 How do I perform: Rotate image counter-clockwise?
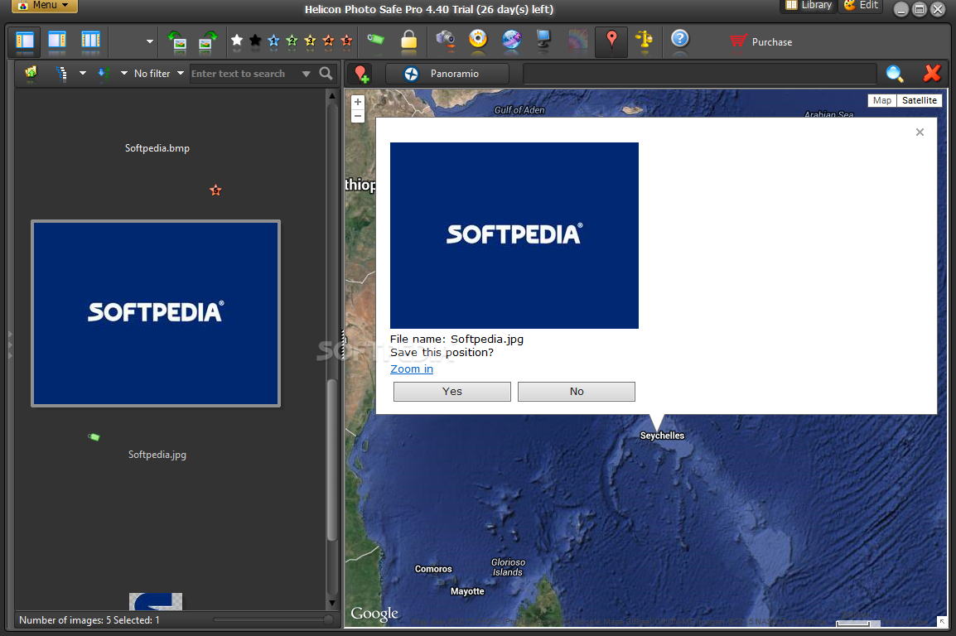(x=176, y=41)
